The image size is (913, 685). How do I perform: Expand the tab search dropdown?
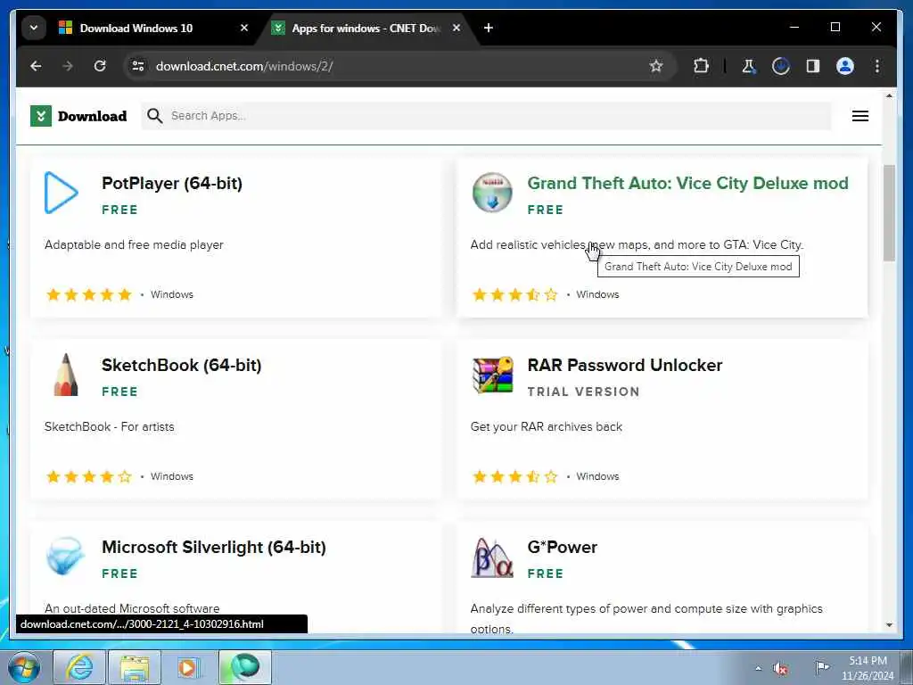(34, 28)
